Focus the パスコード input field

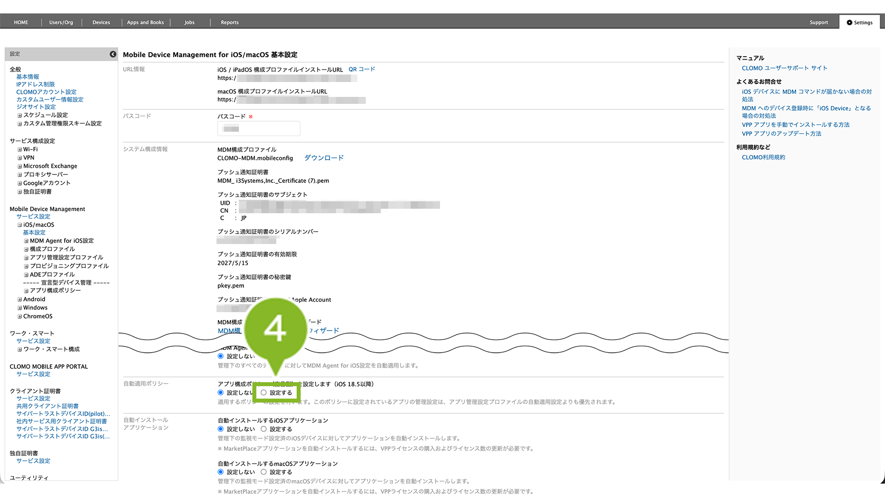pyautogui.click(x=259, y=129)
